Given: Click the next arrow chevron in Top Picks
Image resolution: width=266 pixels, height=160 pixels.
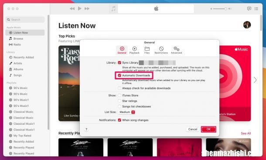Looking at the screenshot, I should 255,80.
